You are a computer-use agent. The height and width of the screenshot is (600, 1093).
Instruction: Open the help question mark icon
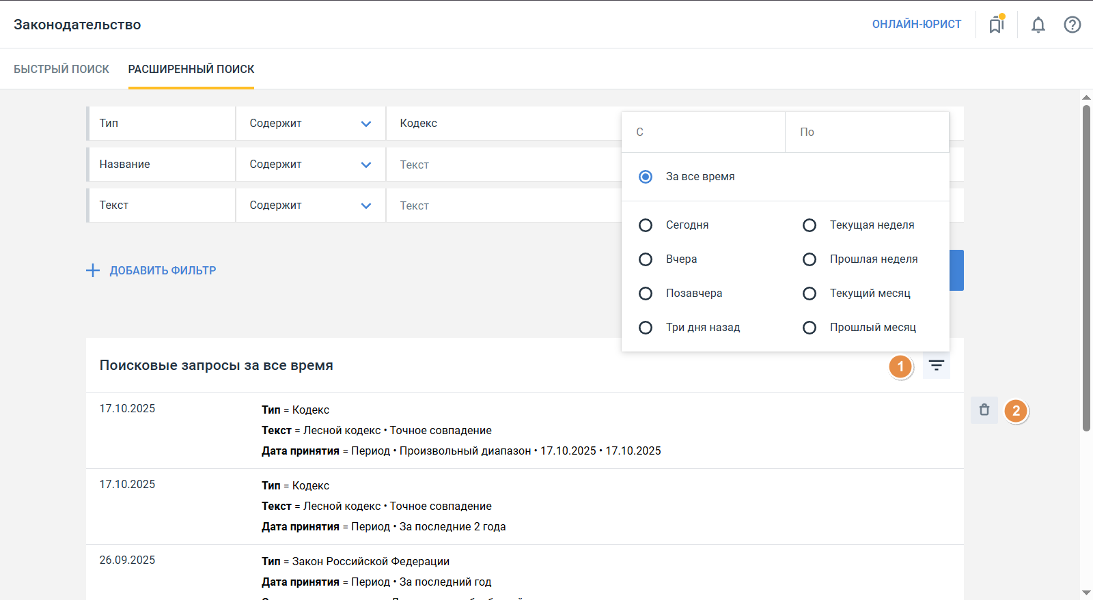tap(1072, 25)
